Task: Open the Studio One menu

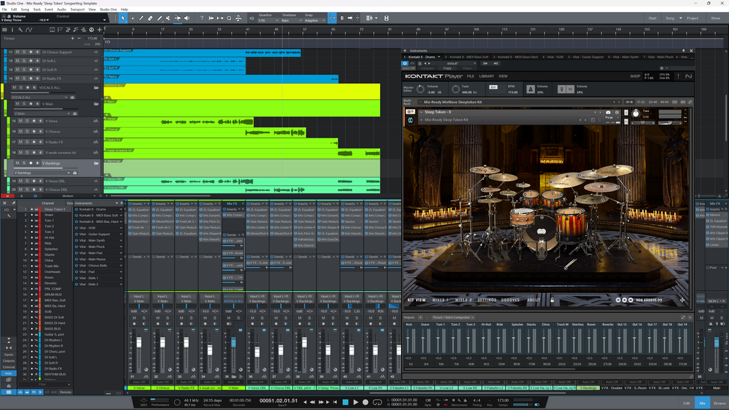Action: point(108,9)
